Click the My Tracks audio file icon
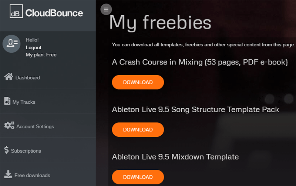 7,101
